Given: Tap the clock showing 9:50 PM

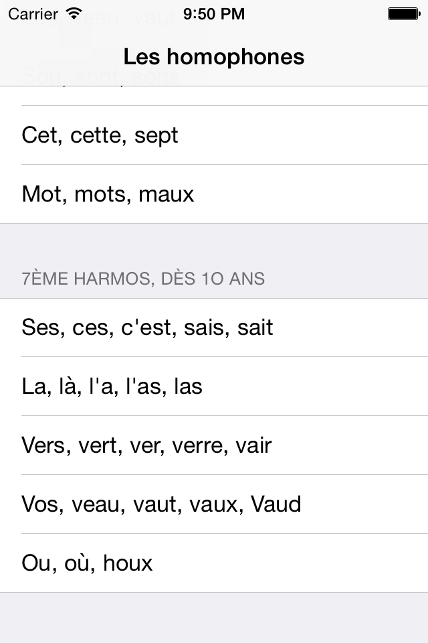Looking at the screenshot, I should tap(214, 13).
